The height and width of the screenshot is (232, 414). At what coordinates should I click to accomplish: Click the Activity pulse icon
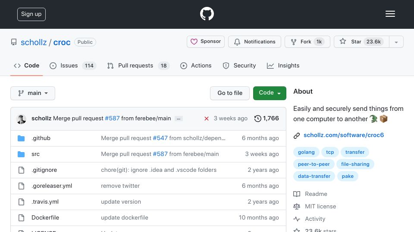click(297, 219)
